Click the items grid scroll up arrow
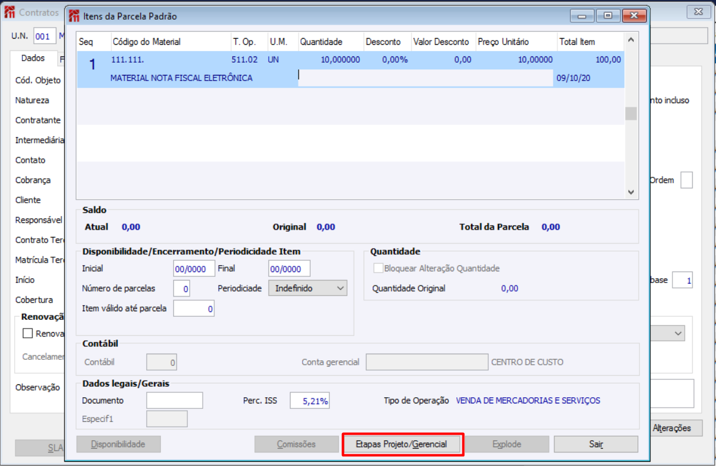This screenshot has height=466, width=716. coord(631,40)
